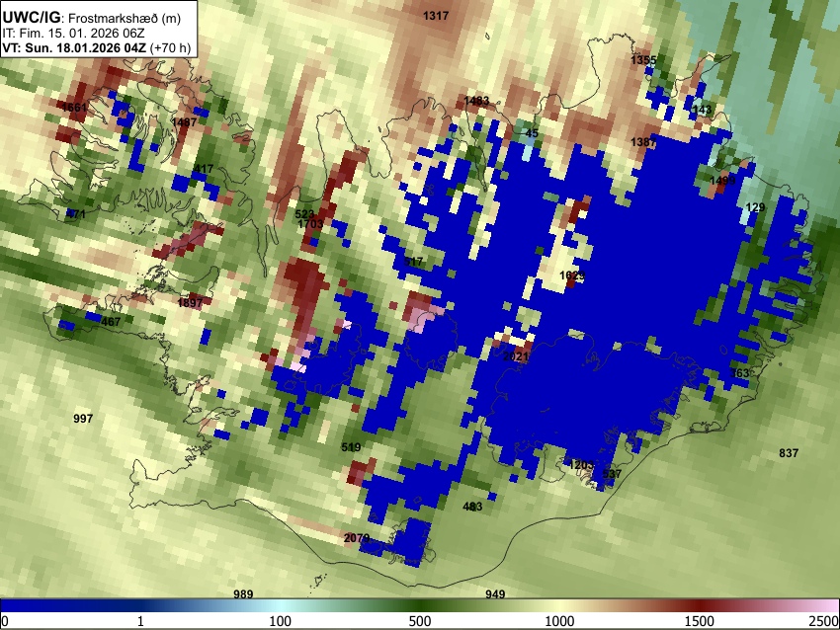
Task: Click the map value 523
Action: (304, 214)
